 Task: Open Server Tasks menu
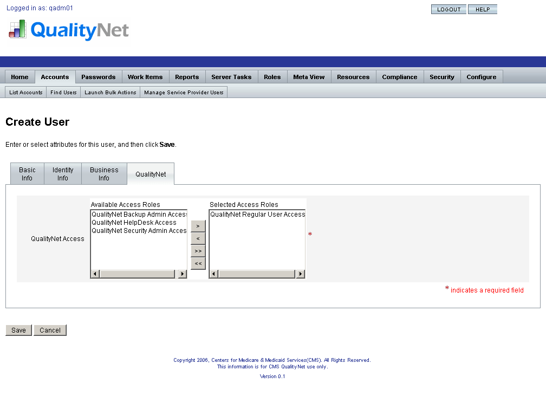tap(232, 77)
